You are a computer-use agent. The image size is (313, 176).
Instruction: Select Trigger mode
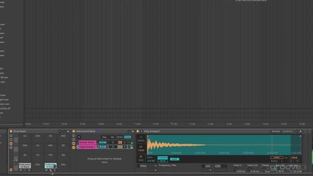162,157
